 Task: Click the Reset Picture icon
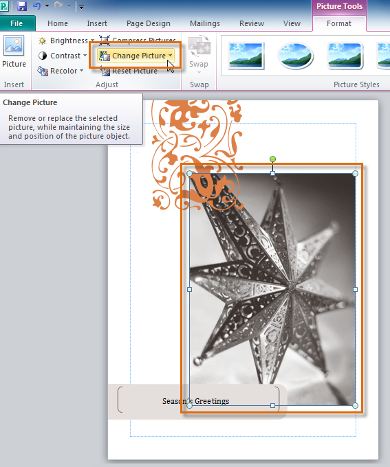pyautogui.click(x=105, y=71)
